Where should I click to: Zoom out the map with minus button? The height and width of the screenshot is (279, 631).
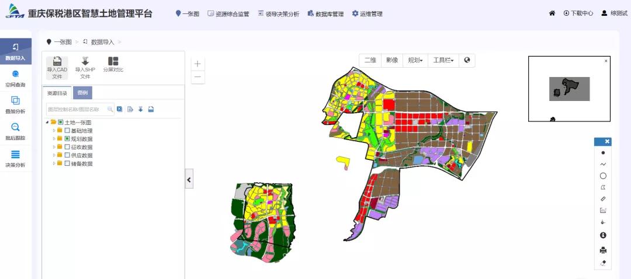pyautogui.click(x=197, y=77)
